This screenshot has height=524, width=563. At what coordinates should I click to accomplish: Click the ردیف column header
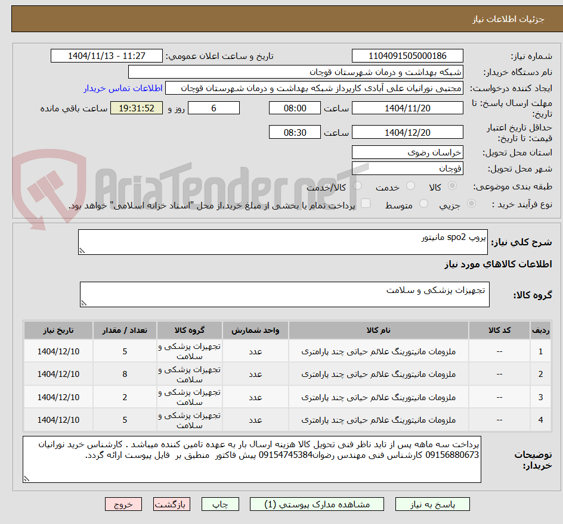coord(540,330)
